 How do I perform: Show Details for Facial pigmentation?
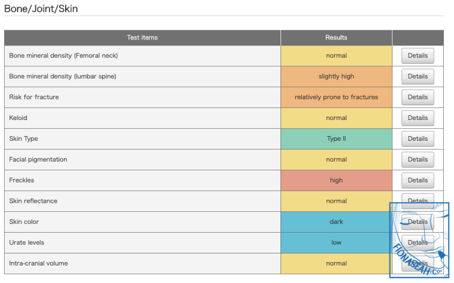(x=417, y=160)
